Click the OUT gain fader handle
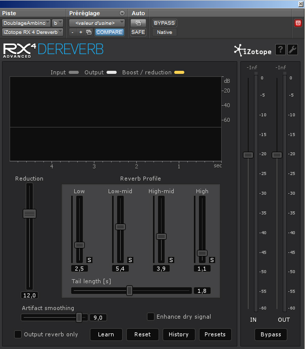305x349 pixels. click(x=277, y=155)
